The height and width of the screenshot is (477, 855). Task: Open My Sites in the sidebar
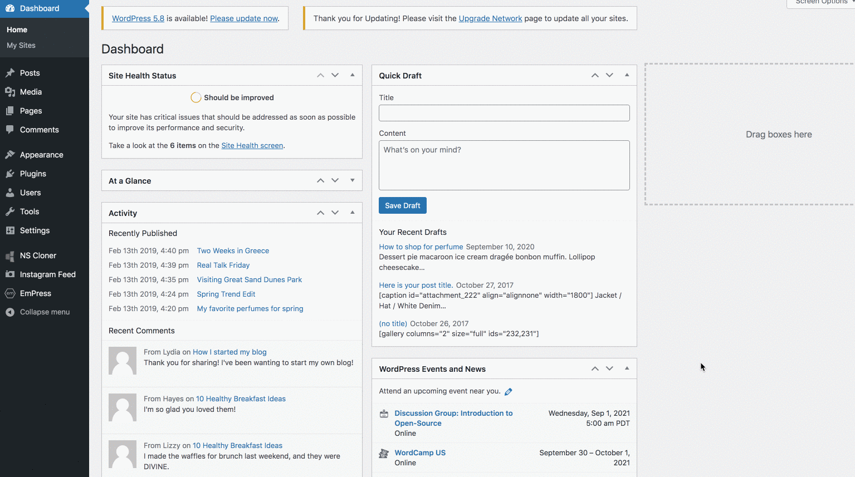pyautogui.click(x=21, y=45)
